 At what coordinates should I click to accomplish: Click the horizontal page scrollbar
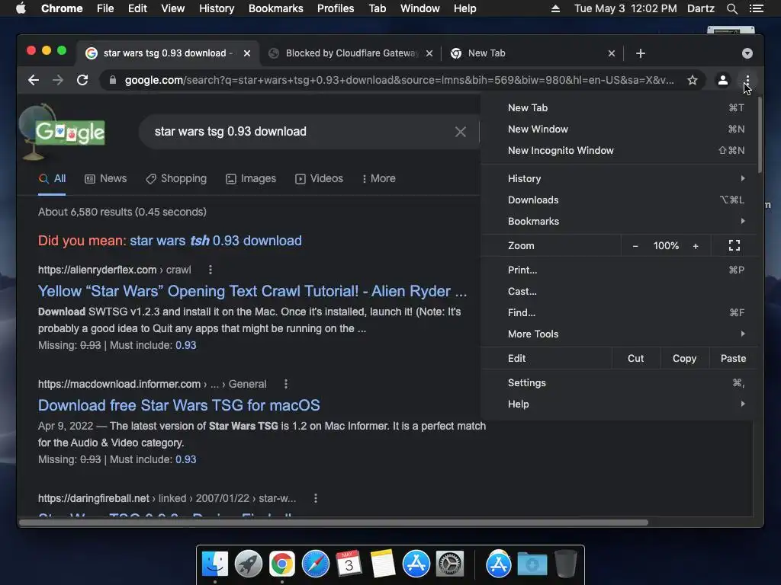pyautogui.click(x=334, y=523)
